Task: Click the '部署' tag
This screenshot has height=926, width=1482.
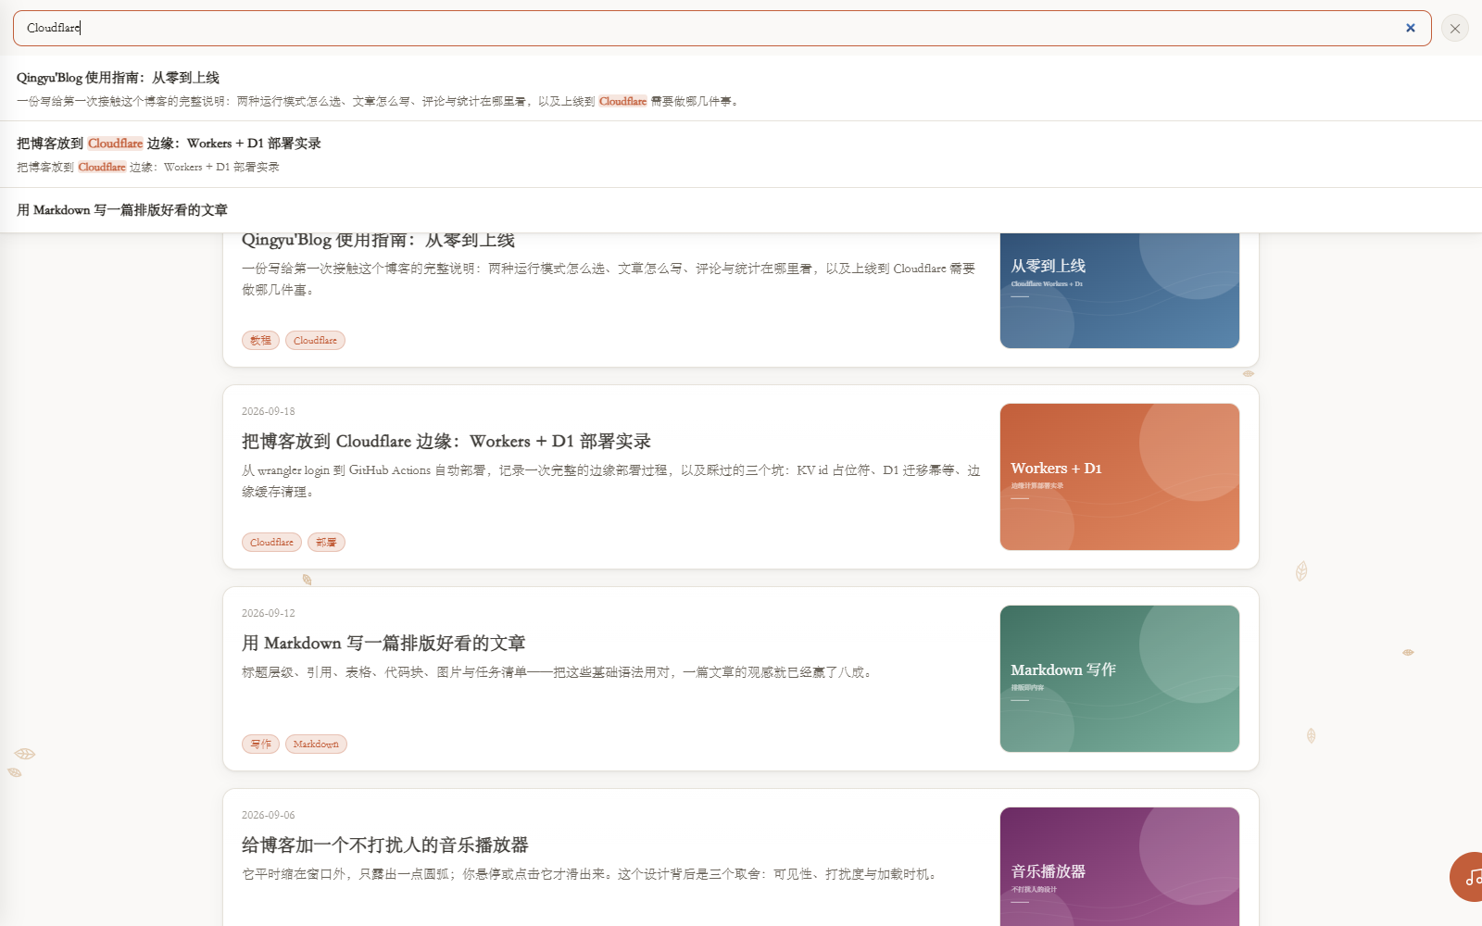Action: coord(326,542)
